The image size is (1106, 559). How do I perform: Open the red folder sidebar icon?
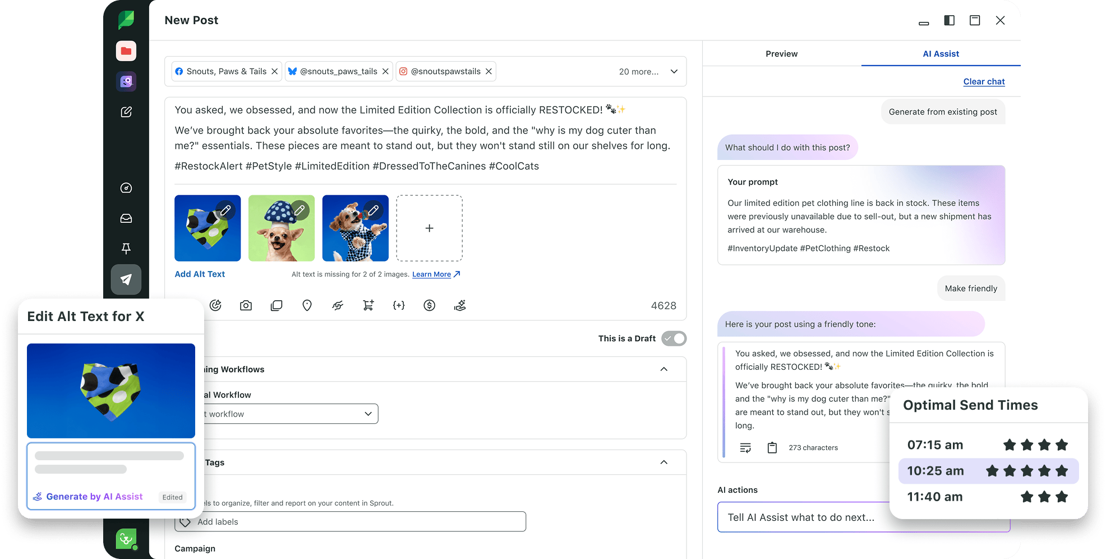(126, 51)
